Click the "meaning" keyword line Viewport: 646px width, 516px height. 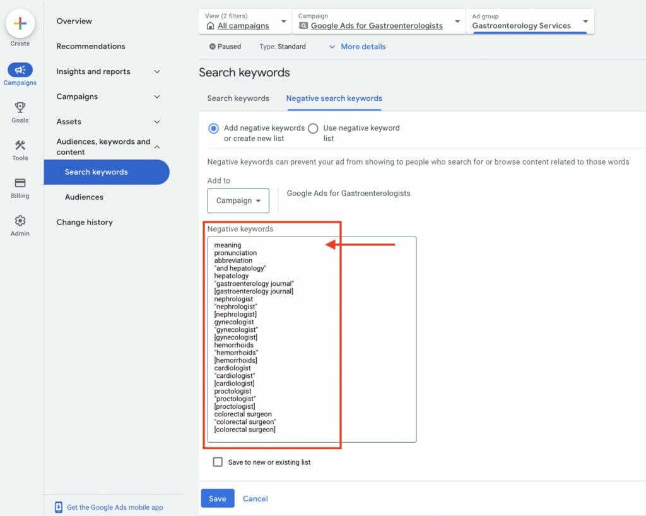click(x=227, y=245)
